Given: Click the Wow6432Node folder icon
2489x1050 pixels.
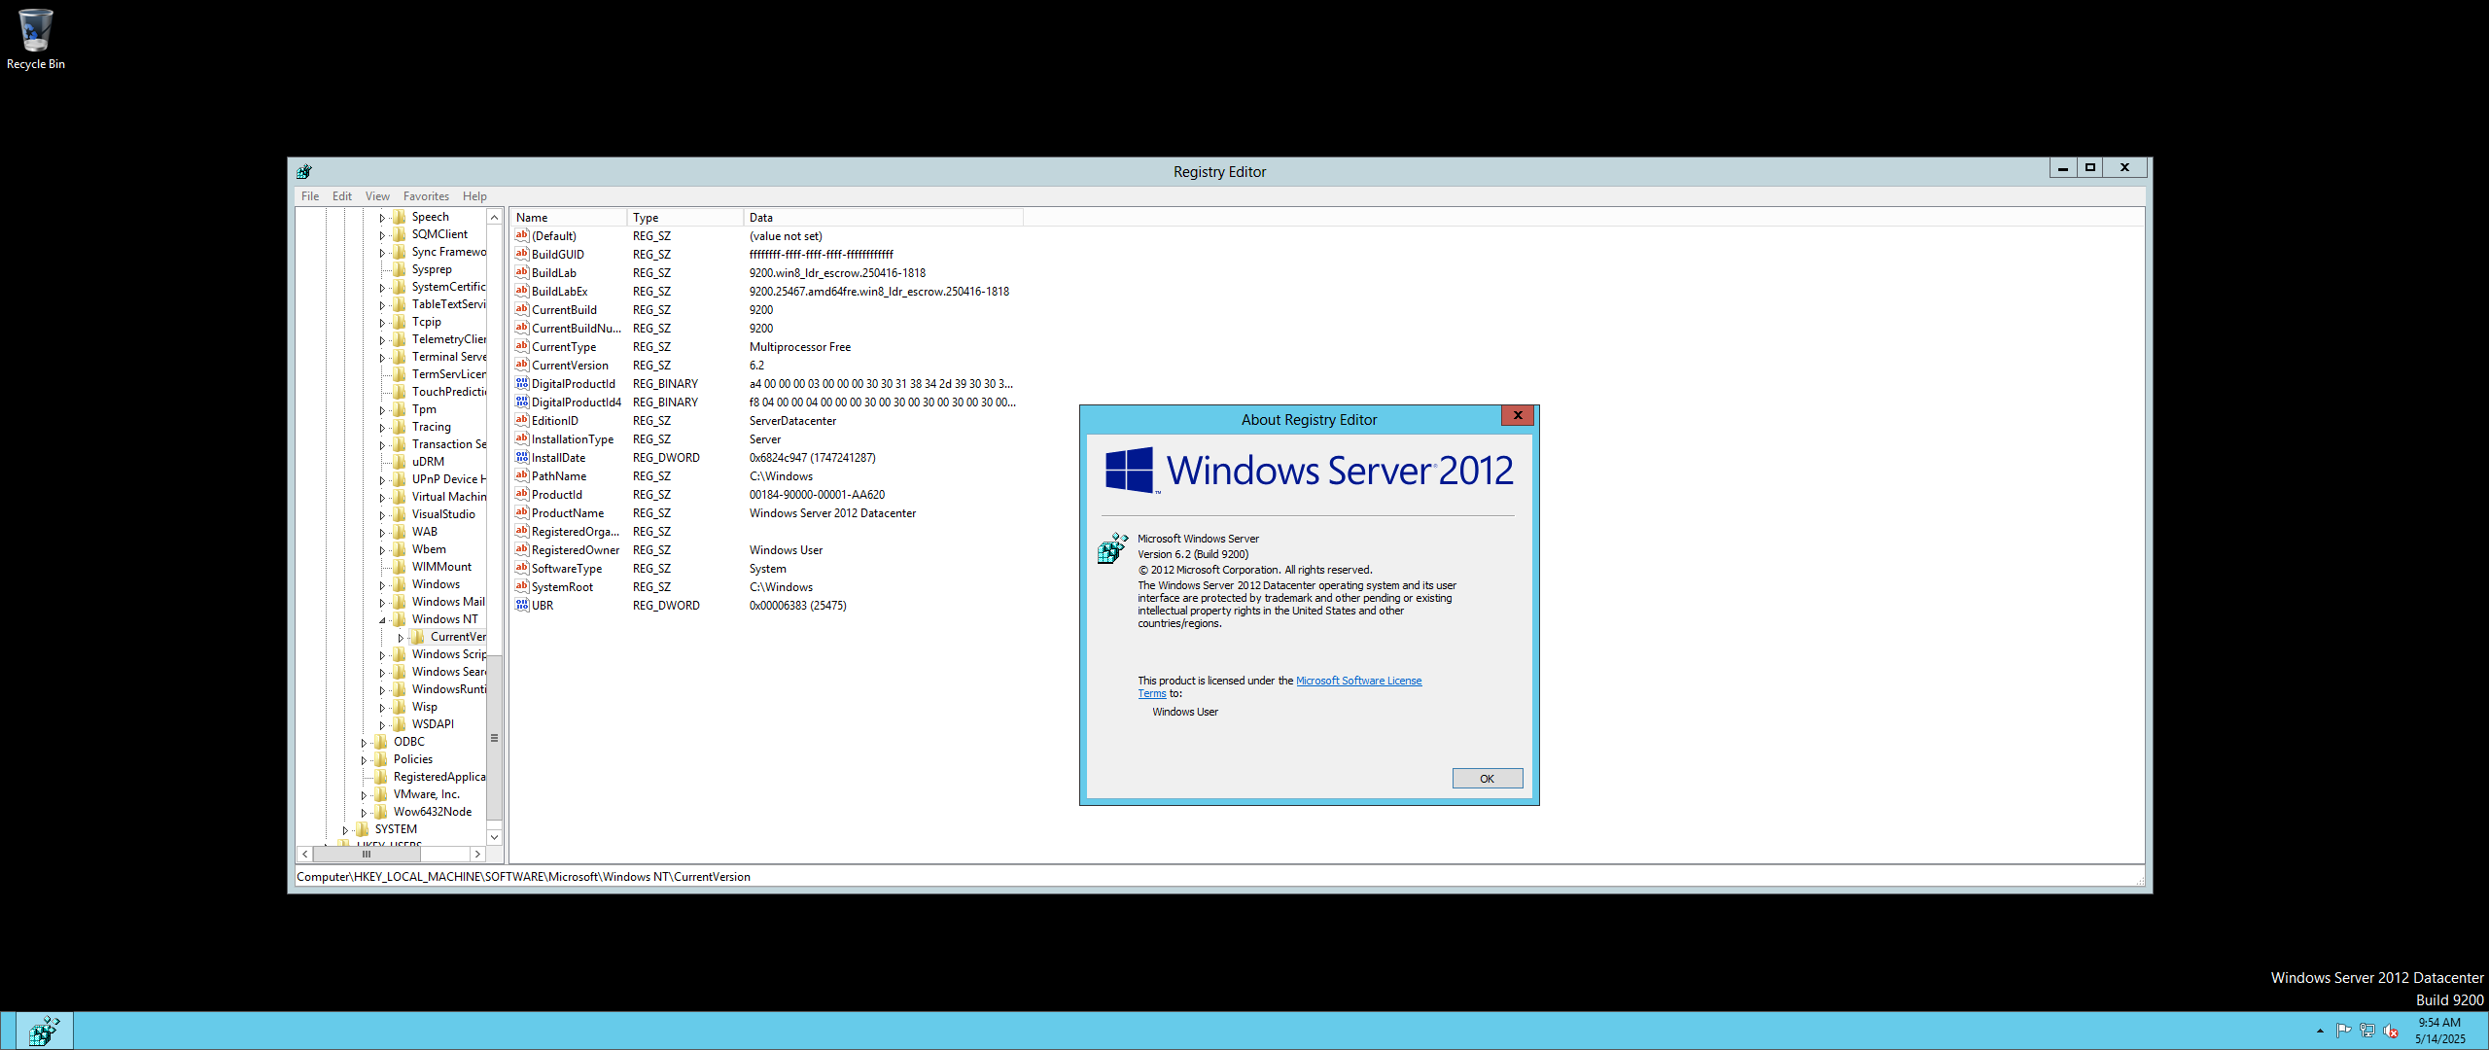Looking at the screenshot, I should 381,812.
